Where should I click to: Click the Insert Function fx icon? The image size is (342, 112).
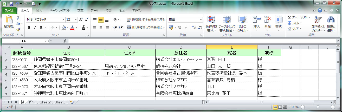65,41
